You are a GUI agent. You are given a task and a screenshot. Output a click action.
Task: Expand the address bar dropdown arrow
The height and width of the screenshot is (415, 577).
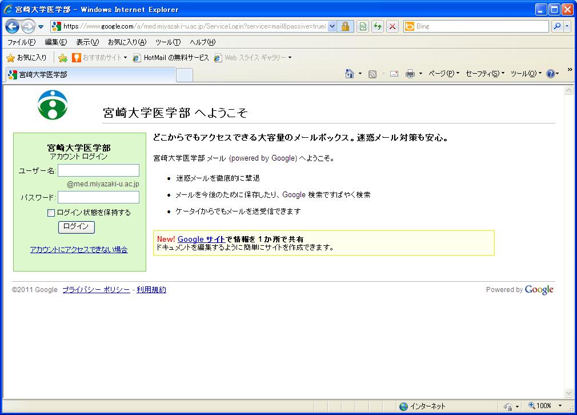pos(332,26)
